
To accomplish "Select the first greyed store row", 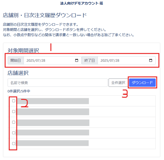I will pyautogui.click(x=82, y=101).
